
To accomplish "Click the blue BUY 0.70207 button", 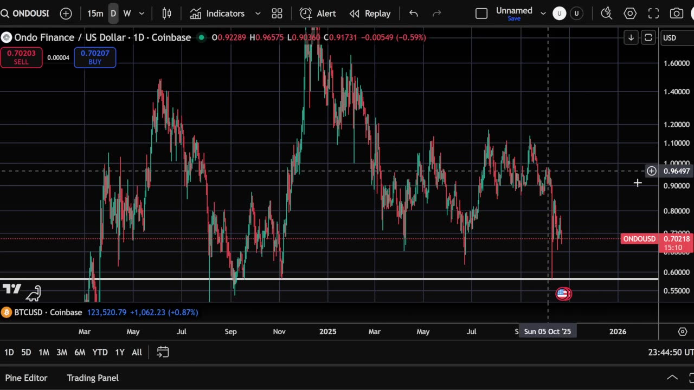I will pos(95,57).
